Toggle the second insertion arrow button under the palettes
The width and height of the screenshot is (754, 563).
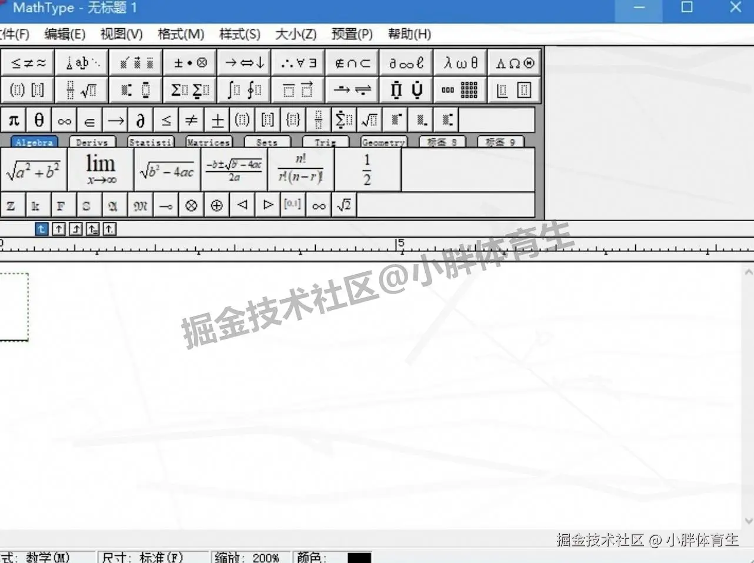(58, 229)
